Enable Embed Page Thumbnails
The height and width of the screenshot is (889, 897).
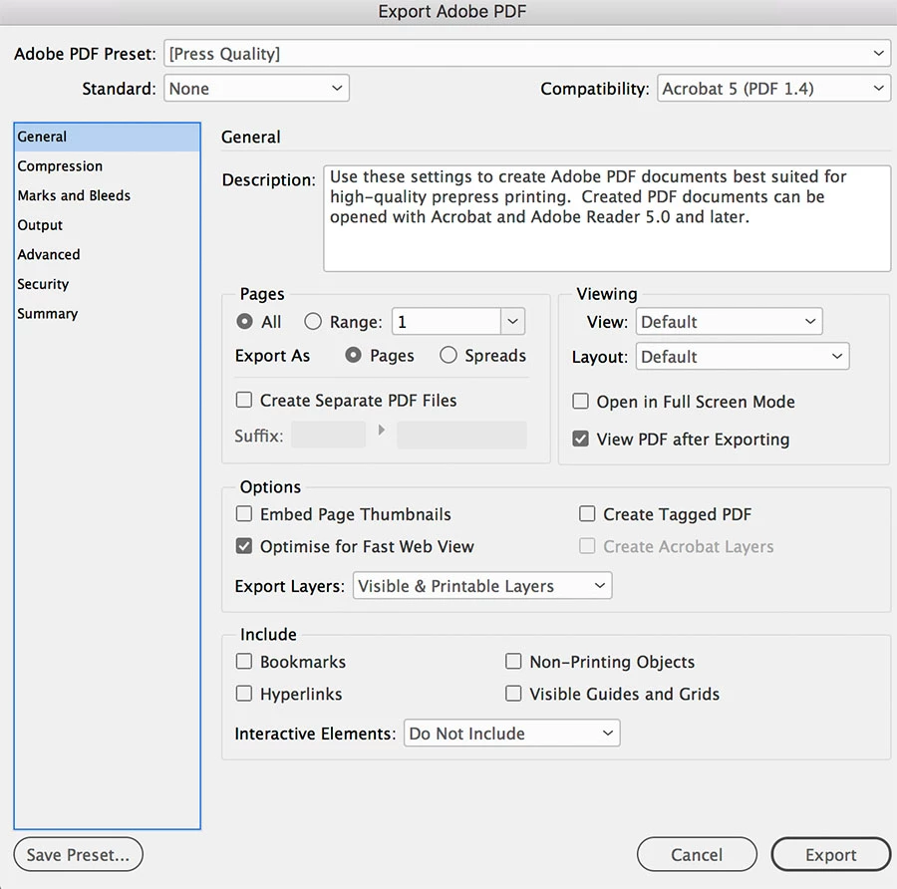244,513
